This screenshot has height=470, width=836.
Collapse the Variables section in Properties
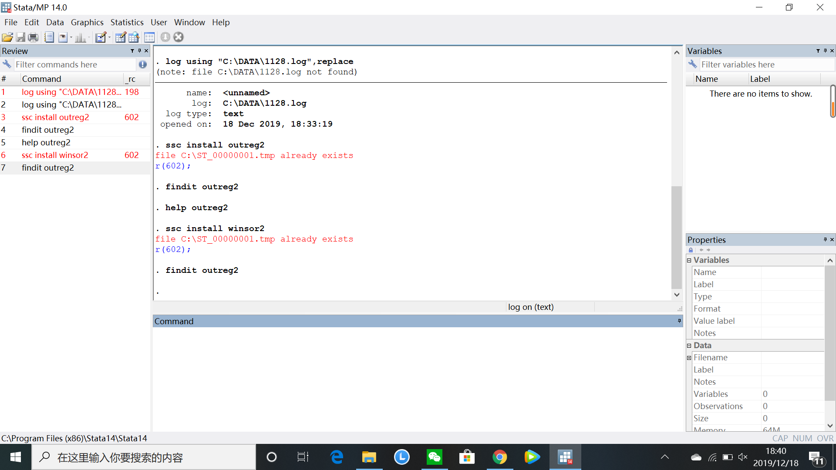(x=689, y=260)
